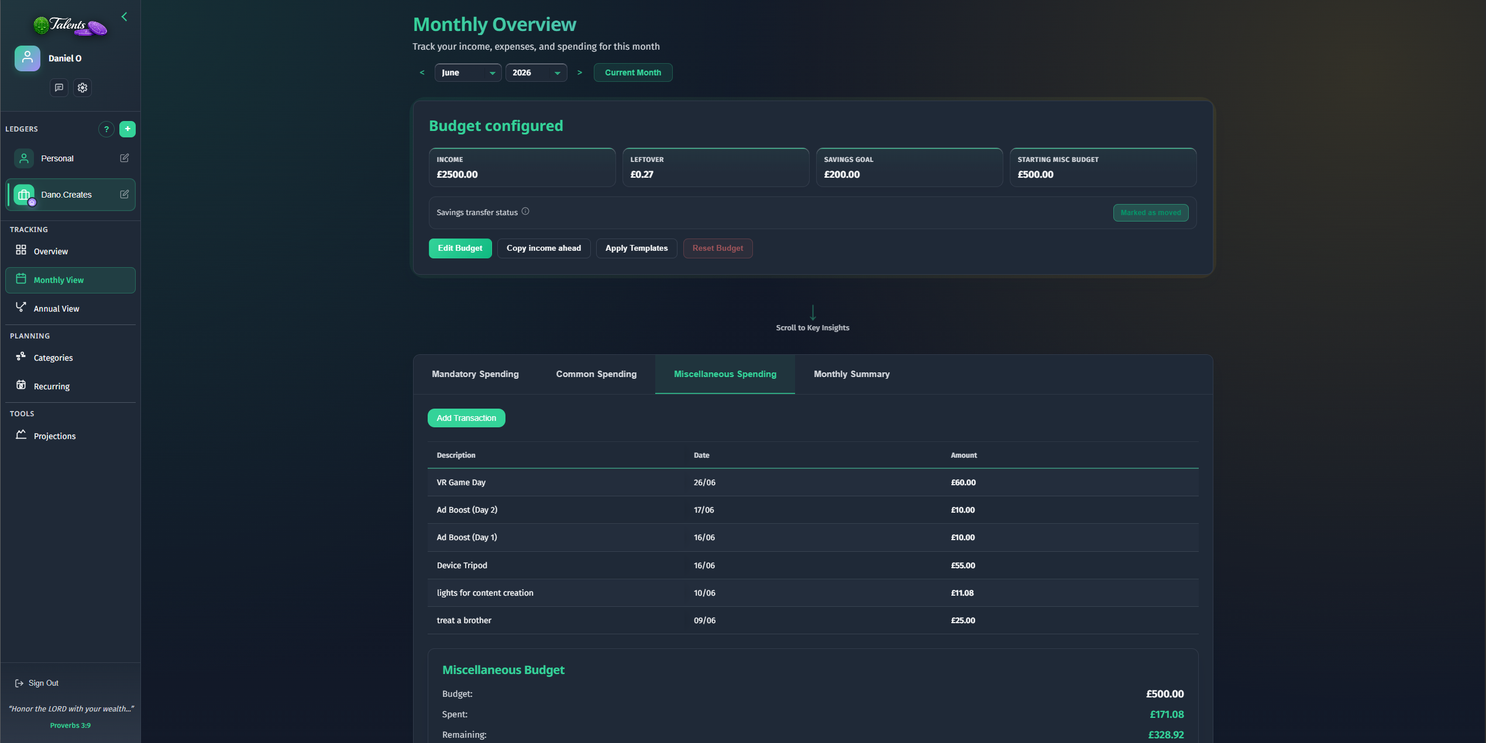Select the Personal ledger
The image size is (1486, 743).
coord(70,158)
